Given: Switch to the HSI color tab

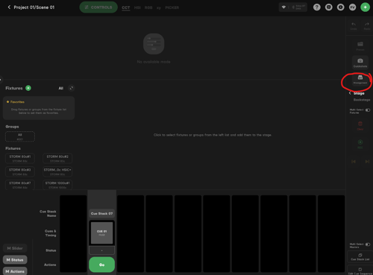Looking at the screenshot, I should pyautogui.click(x=137, y=7).
